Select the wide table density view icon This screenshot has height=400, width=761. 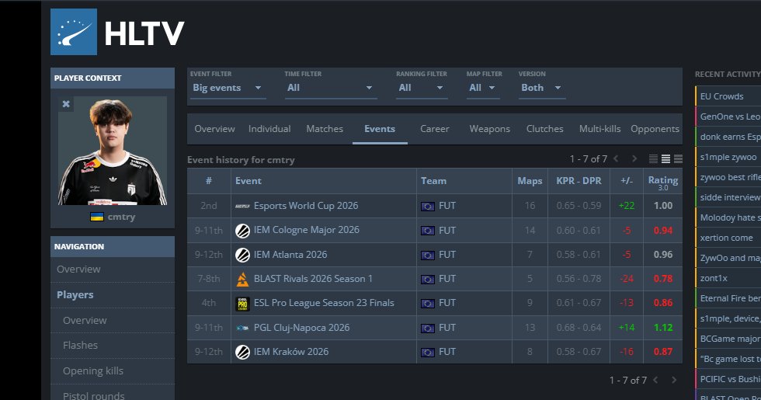tap(678, 158)
